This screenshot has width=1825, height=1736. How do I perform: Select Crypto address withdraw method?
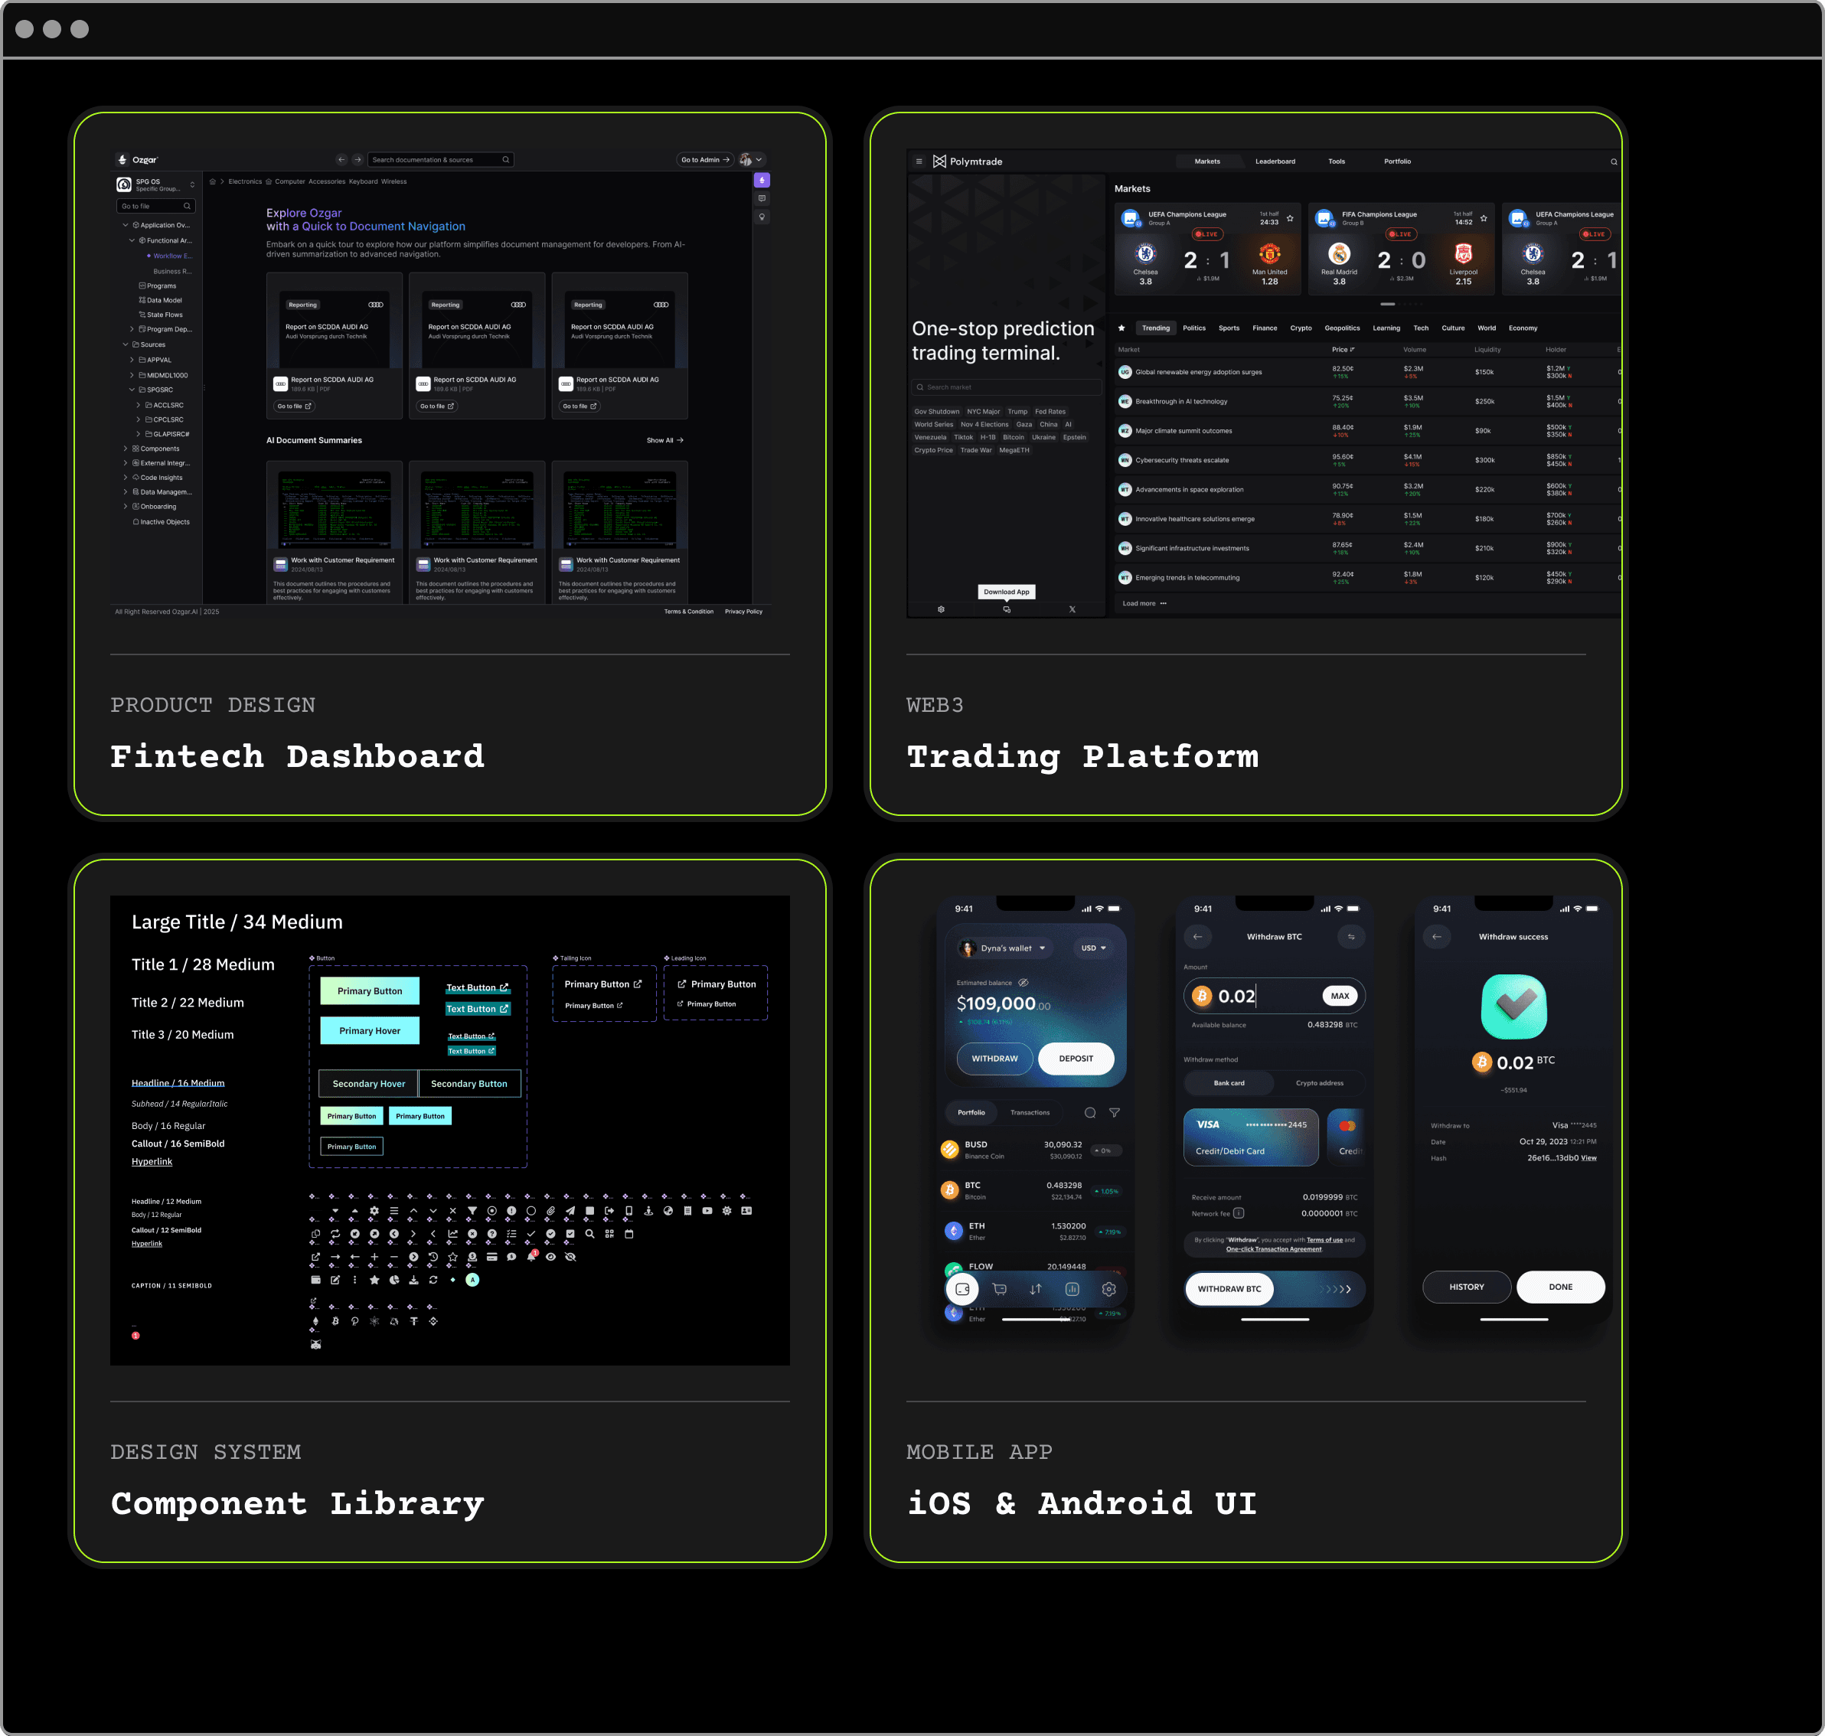(x=1319, y=1082)
